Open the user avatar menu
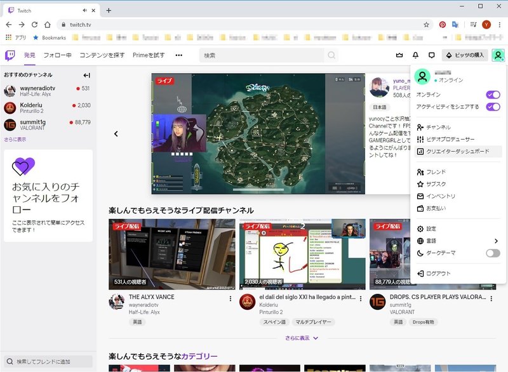Screen dimensions: 508x372 click(x=498, y=55)
